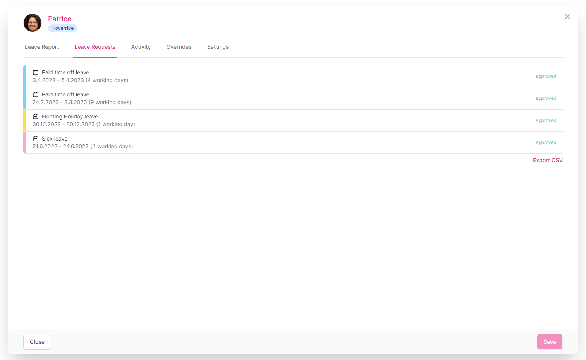Click the calendar icon next to Sick leave

[x=36, y=139]
